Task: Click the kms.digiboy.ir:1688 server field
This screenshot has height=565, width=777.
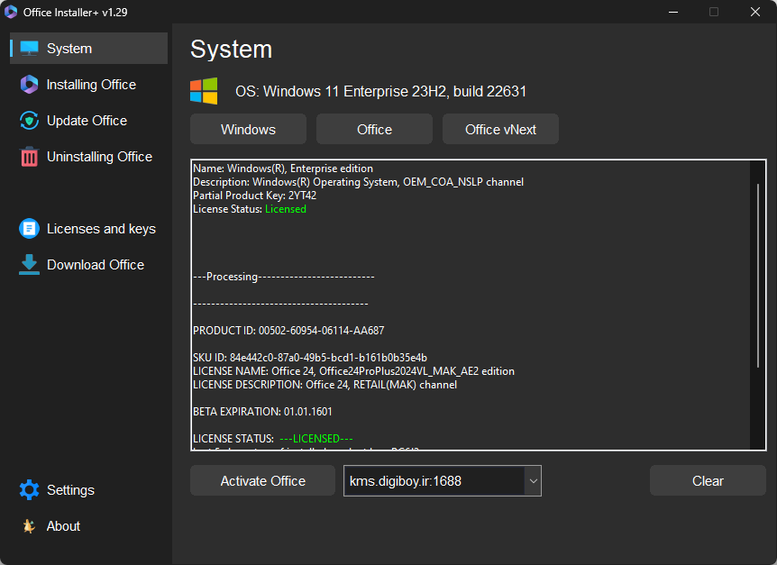Action: click(x=434, y=481)
